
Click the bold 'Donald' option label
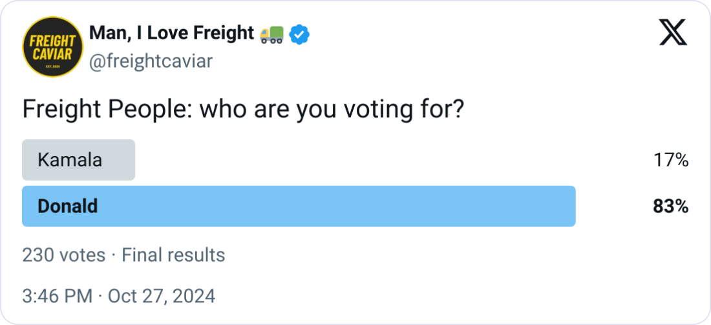pos(67,206)
